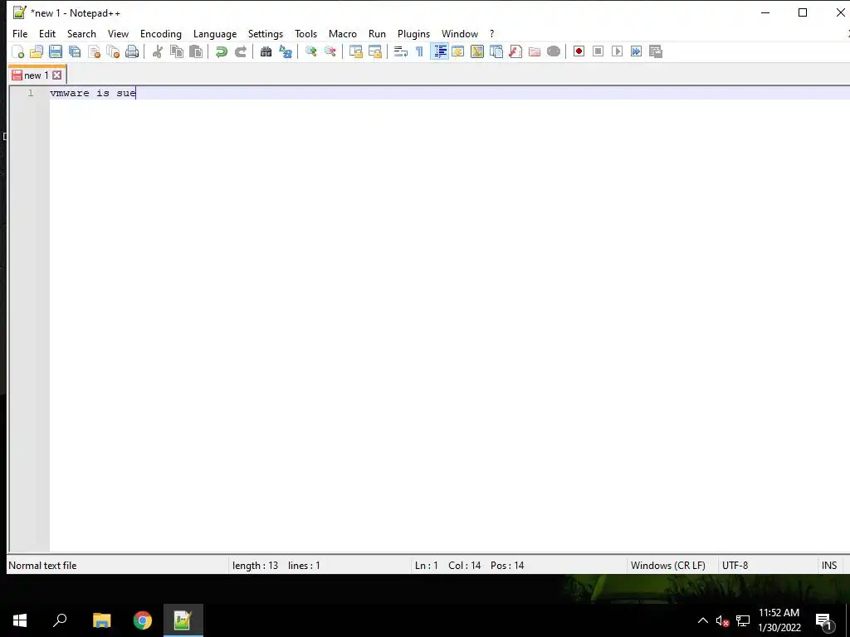
Task: Open the Run menu
Action: (378, 33)
